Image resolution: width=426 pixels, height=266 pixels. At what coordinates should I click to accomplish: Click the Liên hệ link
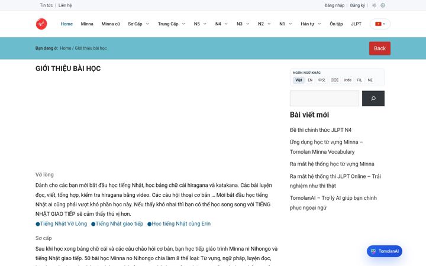point(65,5)
